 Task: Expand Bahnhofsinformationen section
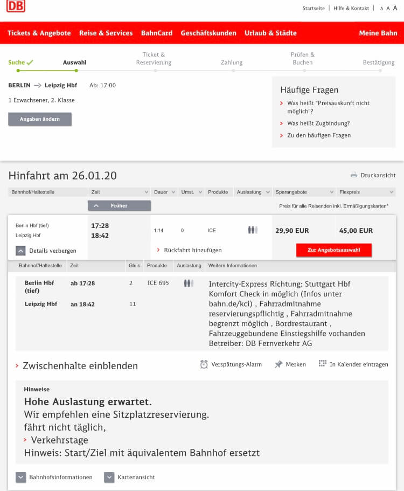(21, 477)
